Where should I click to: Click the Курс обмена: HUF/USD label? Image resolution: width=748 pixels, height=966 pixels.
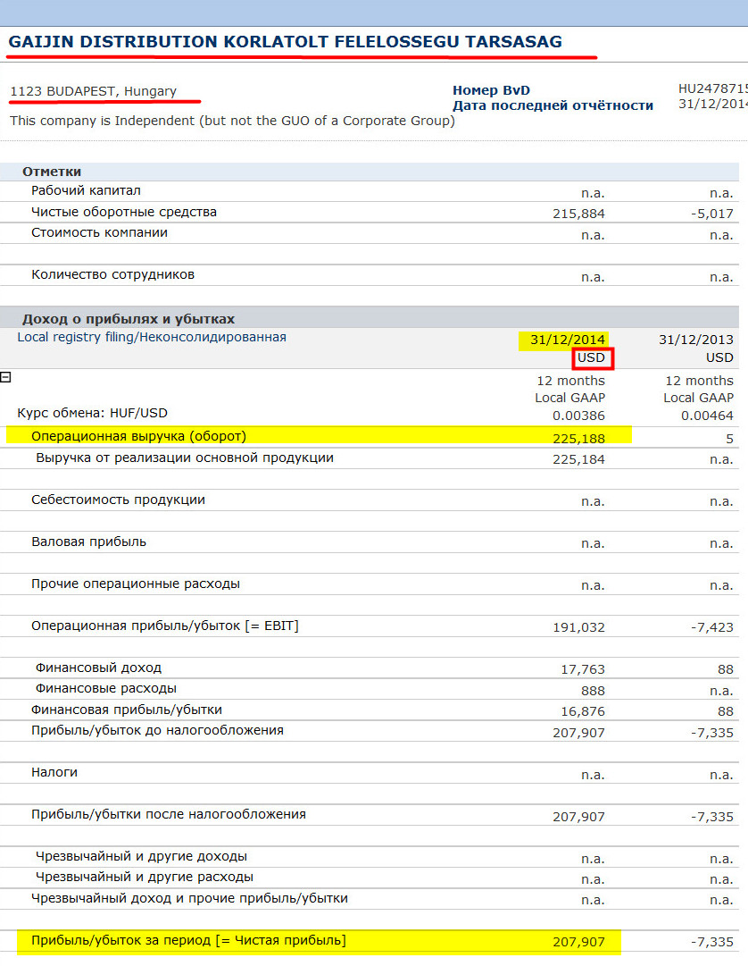coord(92,413)
